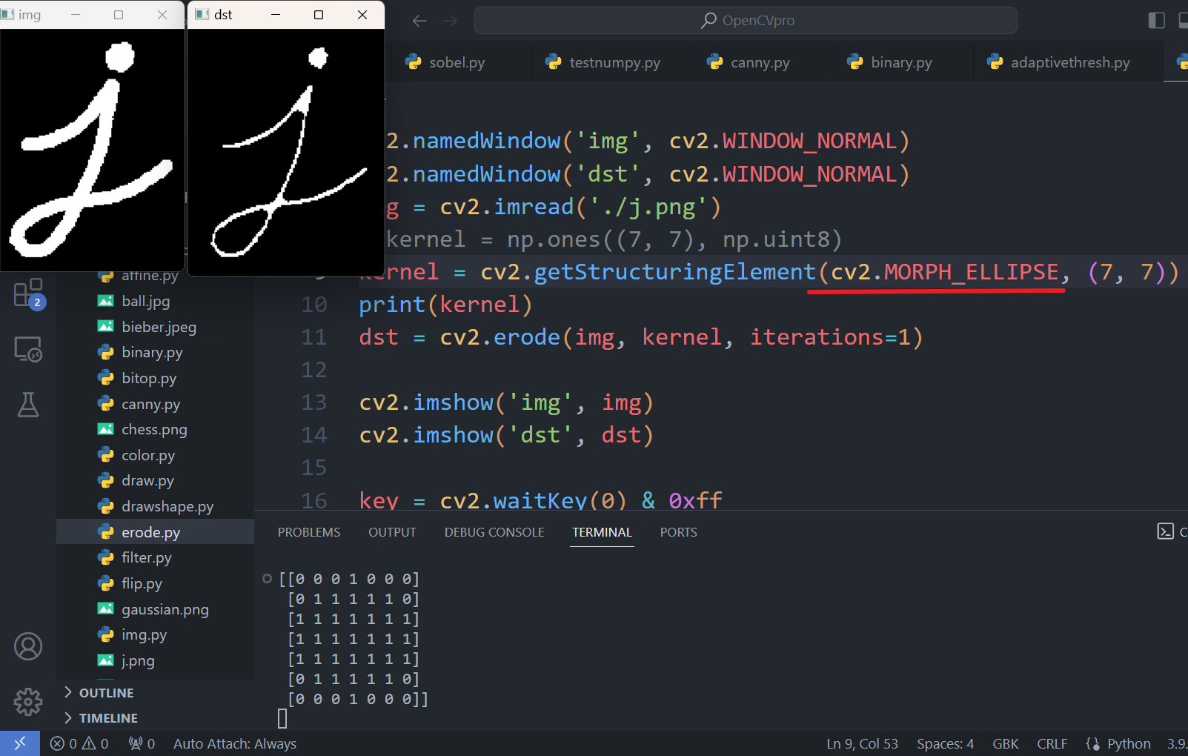Open color.py in the explorer
The image size is (1188, 756).
click(x=156, y=455)
